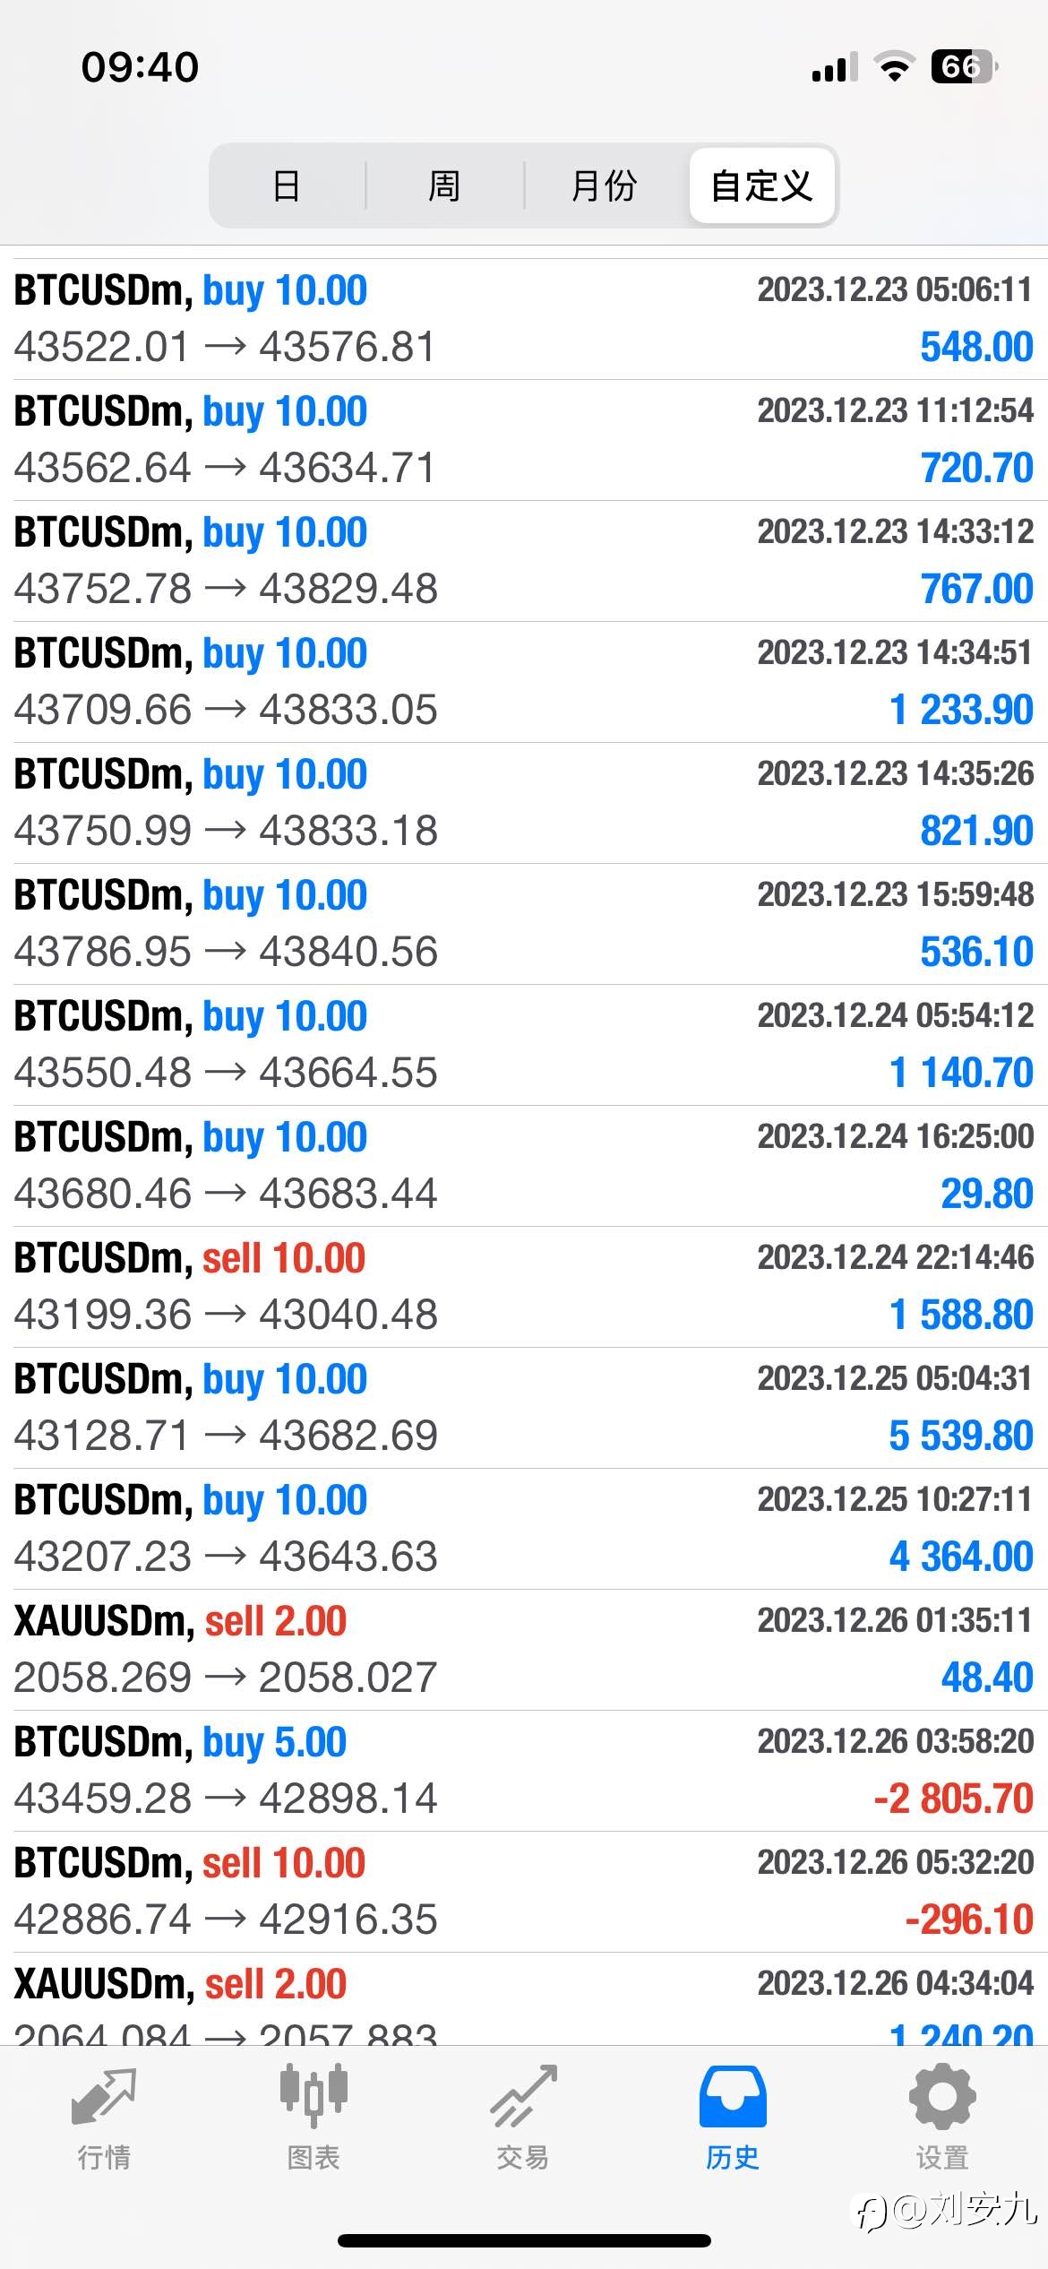The height and width of the screenshot is (2269, 1048).
Task: Switch period filter to 日
Action: tap(287, 186)
